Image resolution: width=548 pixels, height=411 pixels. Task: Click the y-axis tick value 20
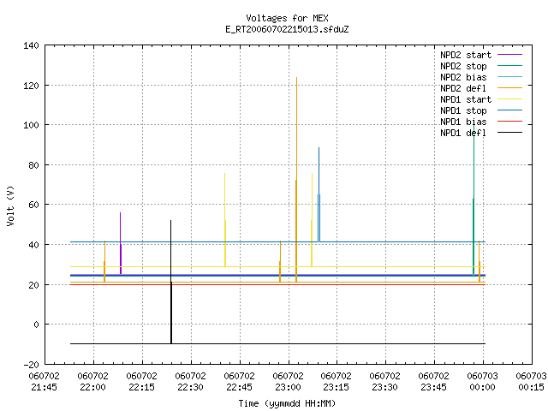(x=33, y=285)
